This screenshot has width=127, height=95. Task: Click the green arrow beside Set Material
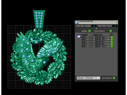[x=114, y=78]
